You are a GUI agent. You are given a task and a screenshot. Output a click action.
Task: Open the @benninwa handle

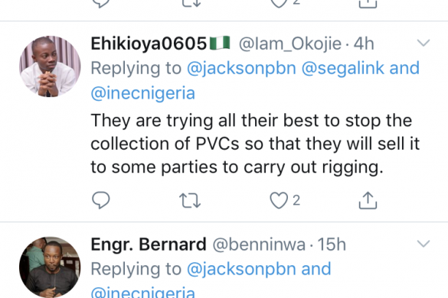[x=259, y=245]
